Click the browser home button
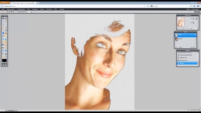The image size is (201, 113). [x=194, y=6]
